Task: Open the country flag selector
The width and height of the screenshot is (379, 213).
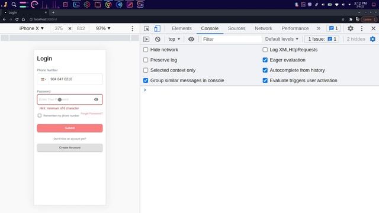Action: pos(43,79)
